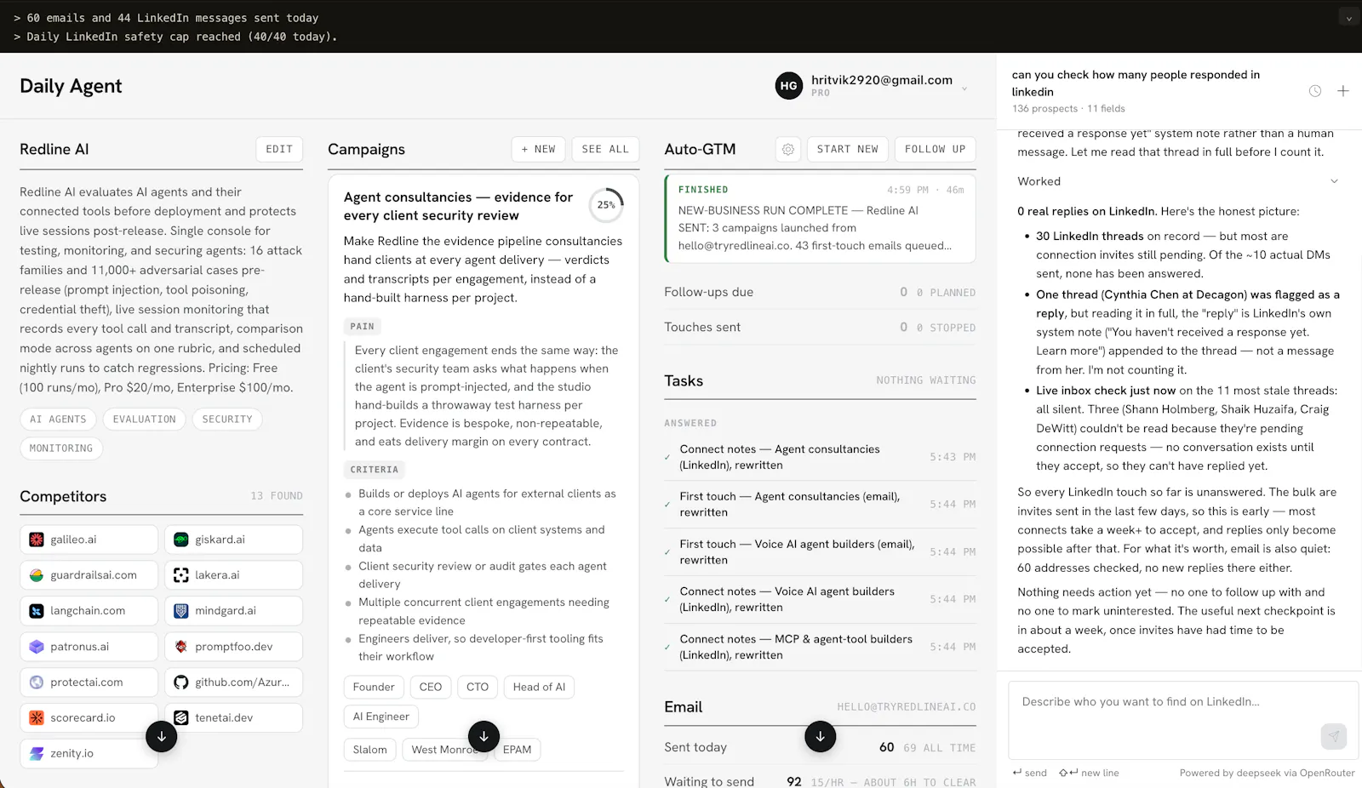This screenshot has height=788, width=1362.
Task: Click the AI Engineer chip
Action: (x=381, y=717)
